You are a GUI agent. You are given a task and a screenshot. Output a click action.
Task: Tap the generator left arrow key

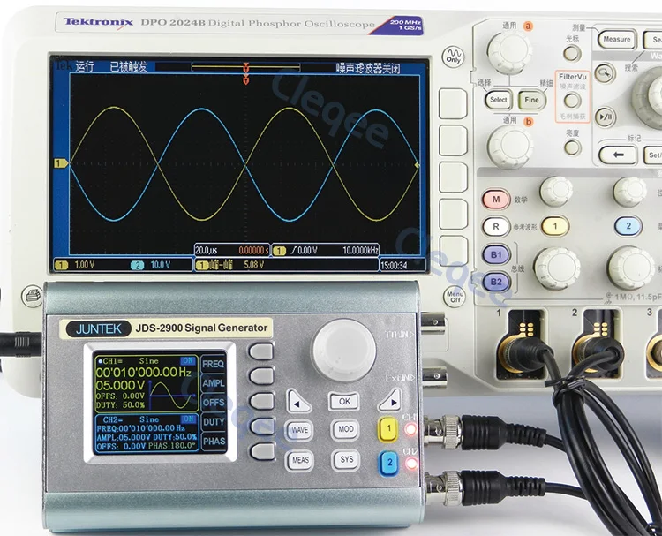[299, 402]
